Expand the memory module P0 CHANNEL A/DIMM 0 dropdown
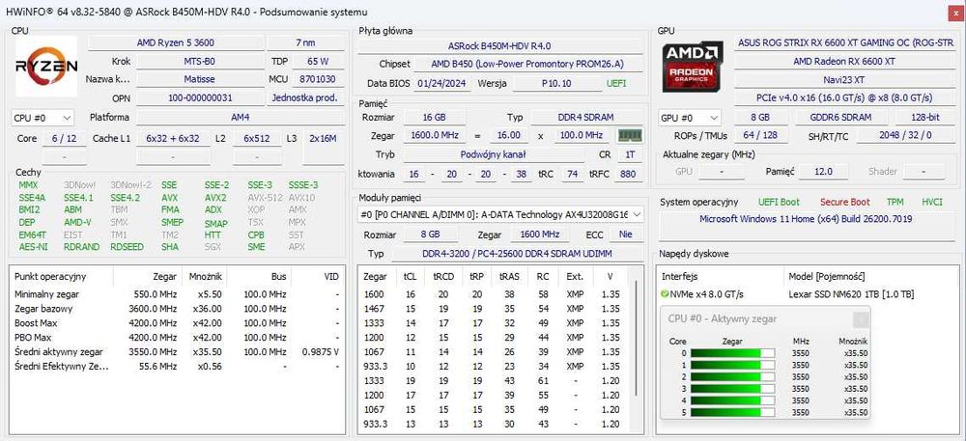 click(x=500, y=214)
